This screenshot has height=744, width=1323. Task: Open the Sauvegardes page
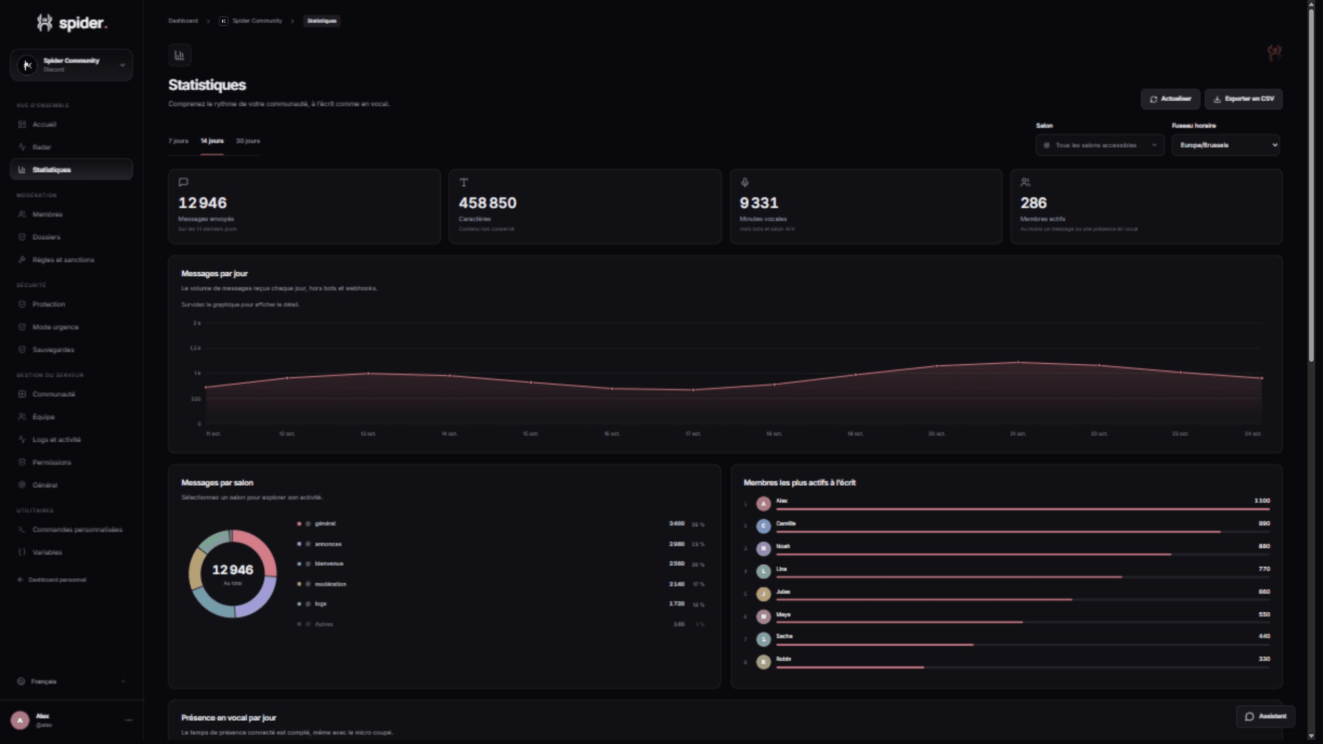point(71,349)
